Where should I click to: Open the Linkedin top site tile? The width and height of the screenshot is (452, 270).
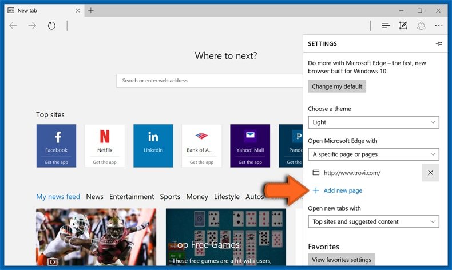[153, 145]
